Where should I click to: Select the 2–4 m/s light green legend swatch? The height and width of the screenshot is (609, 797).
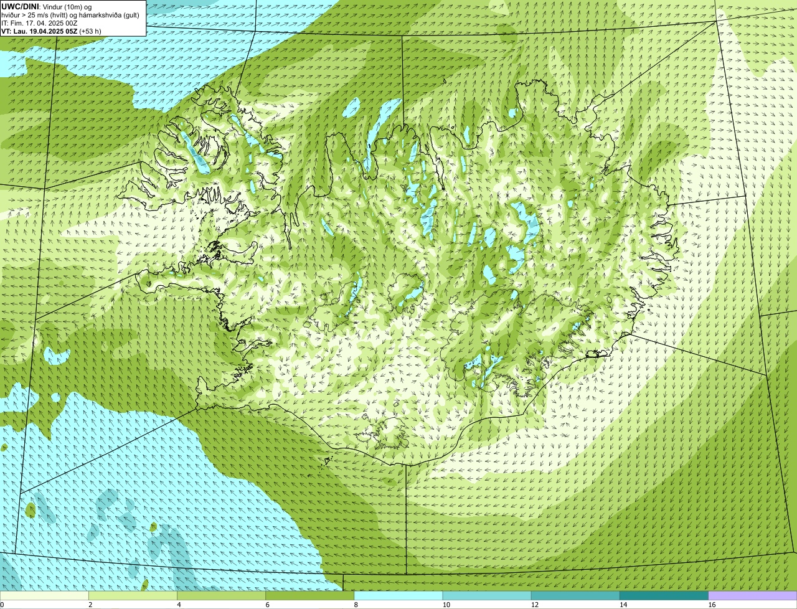point(133,595)
